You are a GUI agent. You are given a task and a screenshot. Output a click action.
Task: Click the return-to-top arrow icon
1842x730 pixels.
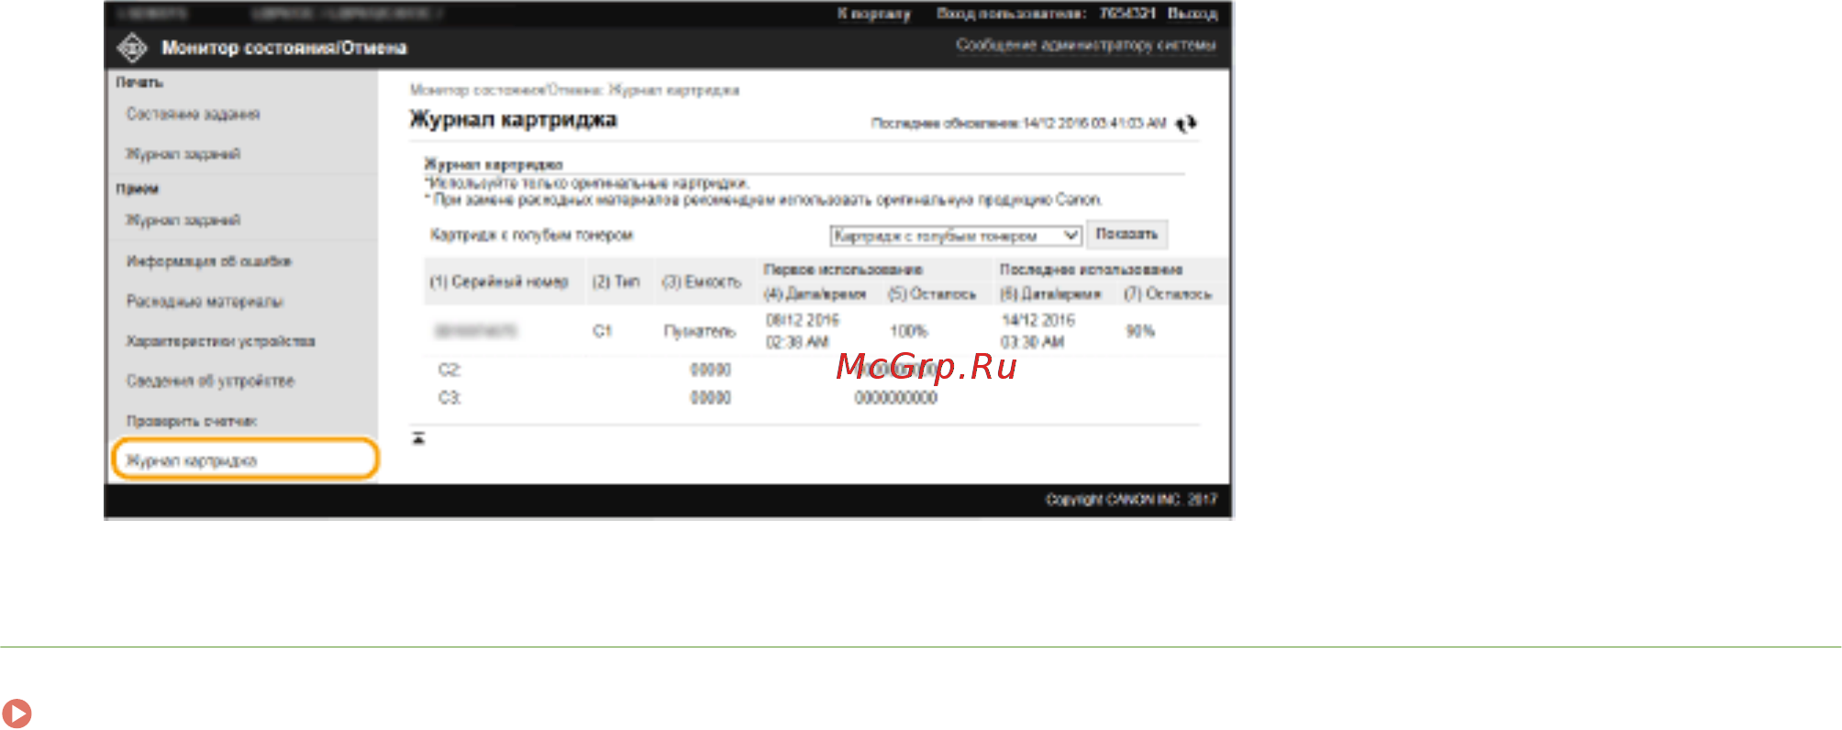point(418,438)
